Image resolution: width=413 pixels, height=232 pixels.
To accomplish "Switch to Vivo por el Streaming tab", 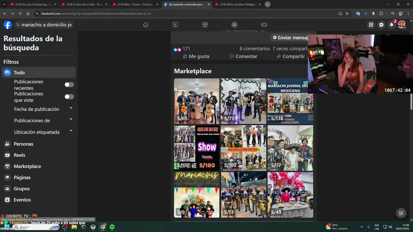I will point(33,5).
